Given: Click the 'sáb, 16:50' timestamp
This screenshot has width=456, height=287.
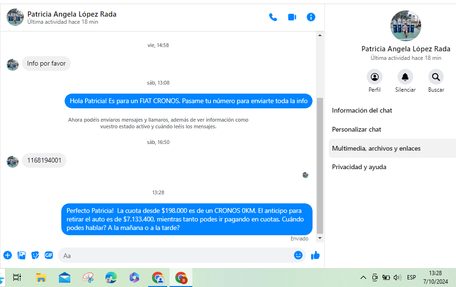Looking at the screenshot, I should [x=158, y=142].
